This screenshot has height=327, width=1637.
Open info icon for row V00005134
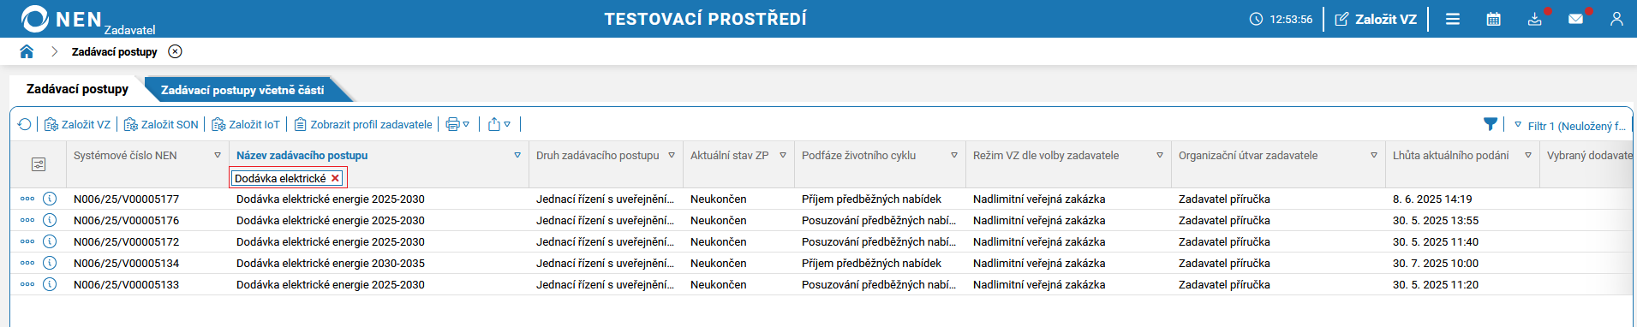pyautogui.click(x=50, y=263)
